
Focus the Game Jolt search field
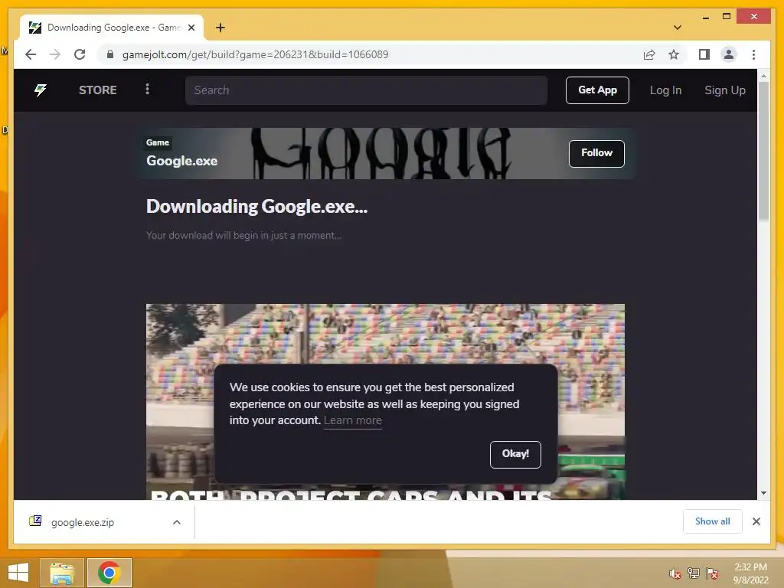pyautogui.click(x=366, y=90)
